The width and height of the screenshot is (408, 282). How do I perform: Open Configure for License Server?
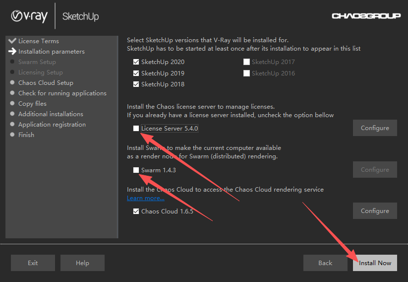coord(375,128)
